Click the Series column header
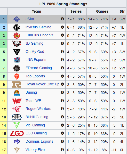This screenshot has width=127, height=154. pos(76,11)
